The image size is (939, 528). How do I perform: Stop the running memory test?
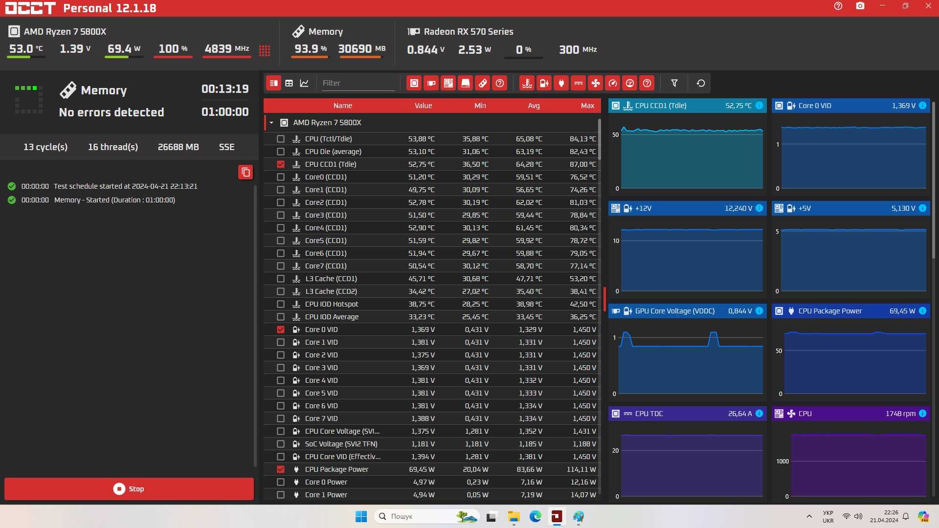coord(129,489)
